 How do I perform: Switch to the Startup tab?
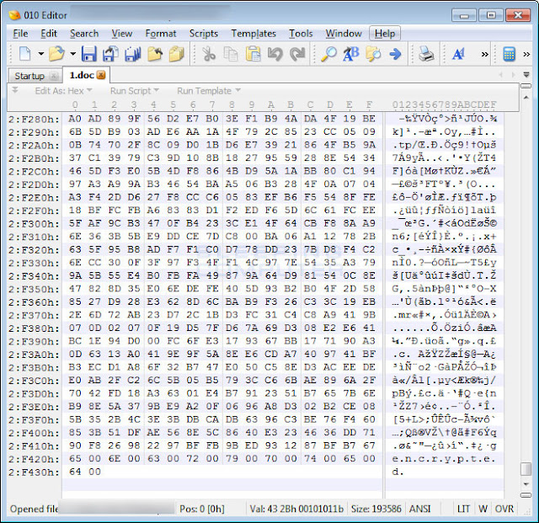coord(29,76)
